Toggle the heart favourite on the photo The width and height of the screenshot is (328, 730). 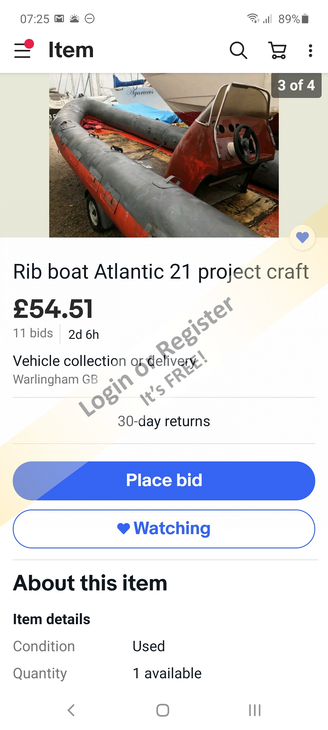pos(302,238)
